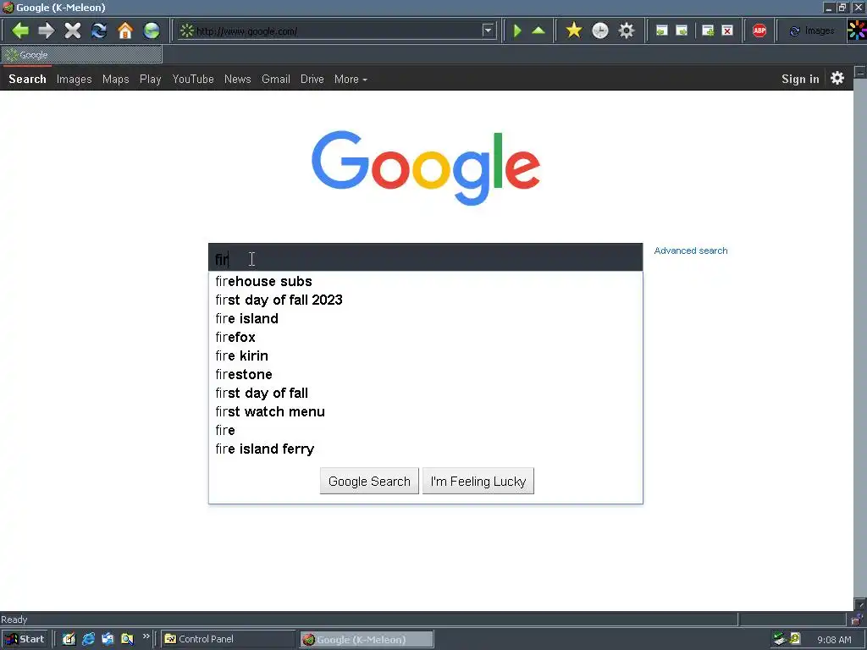Click the Images toolbar button

tap(812, 31)
